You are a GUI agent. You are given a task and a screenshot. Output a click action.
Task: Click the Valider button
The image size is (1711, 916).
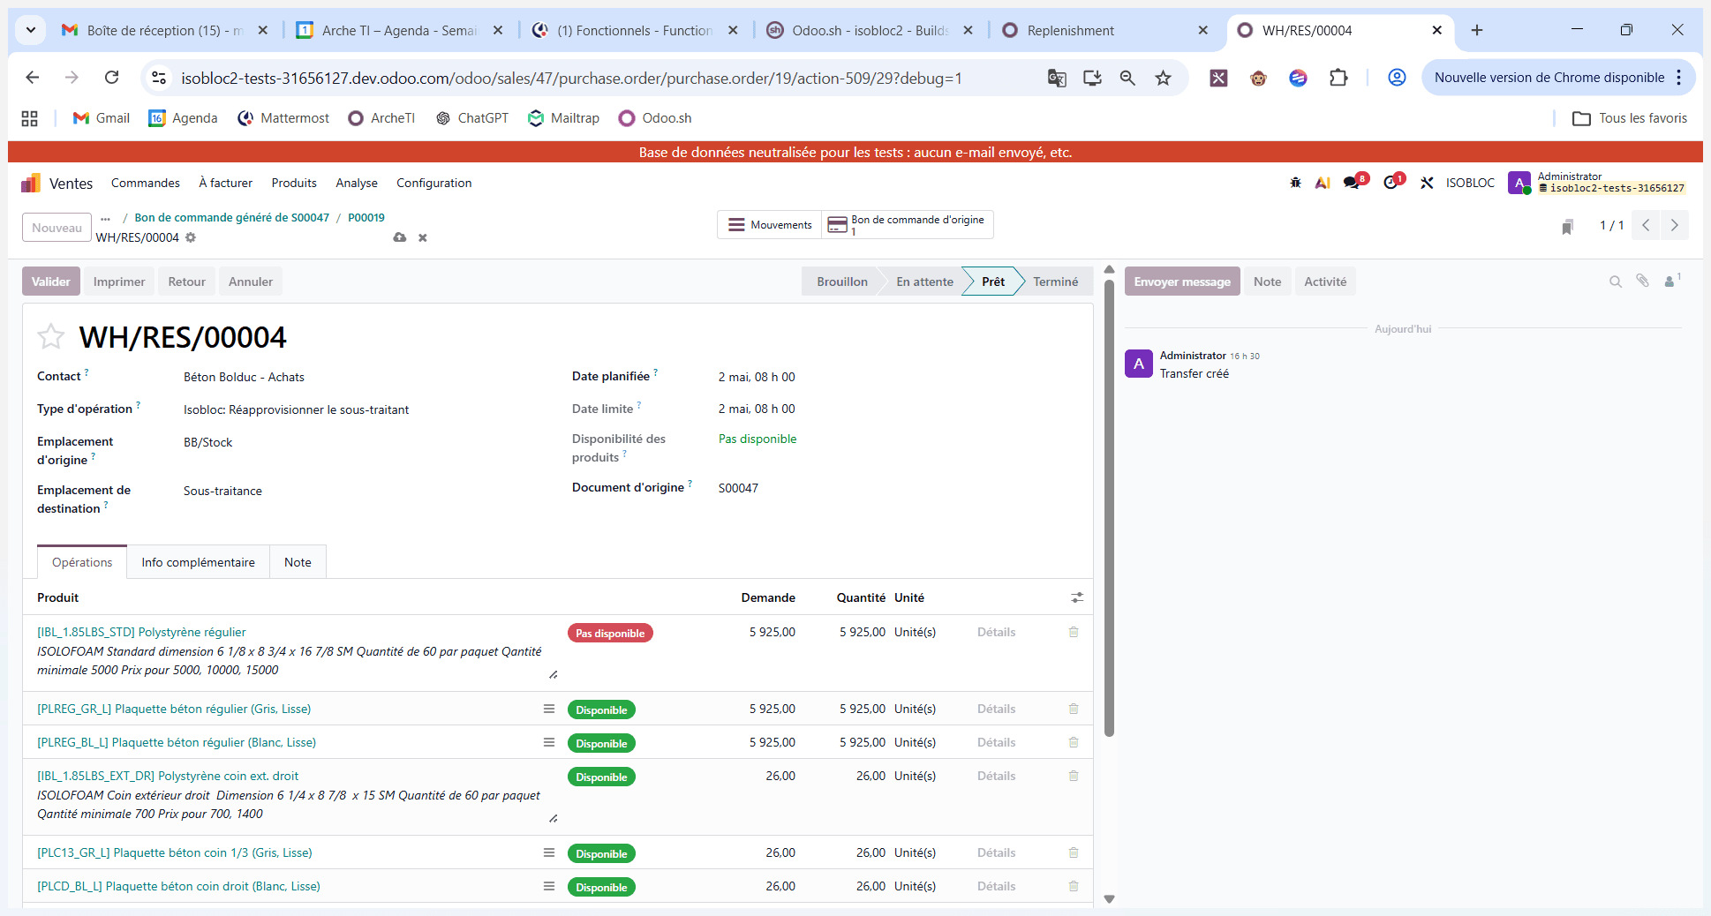pos(51,282)
